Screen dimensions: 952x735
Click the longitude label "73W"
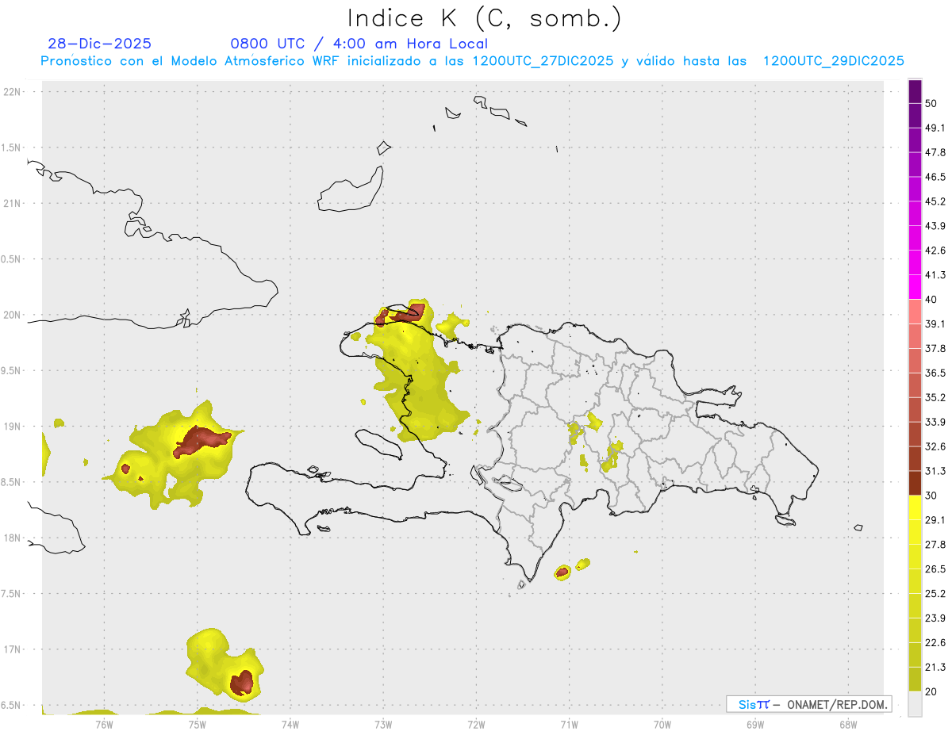point(383,724)
